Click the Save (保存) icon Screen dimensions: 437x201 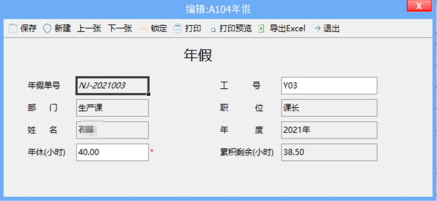click(x=13, y=29)
